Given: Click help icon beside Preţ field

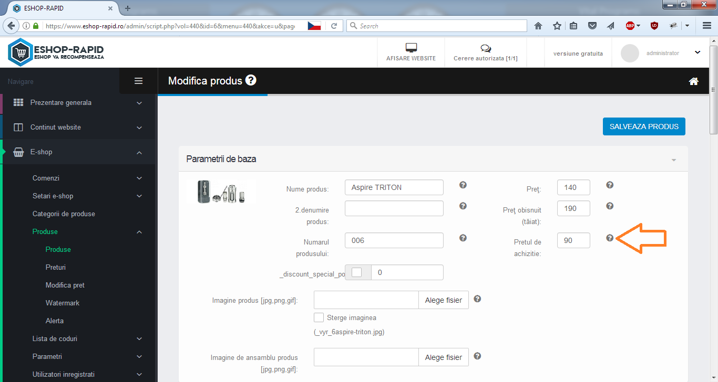Looking at the screenshot, I should point(610,185).
